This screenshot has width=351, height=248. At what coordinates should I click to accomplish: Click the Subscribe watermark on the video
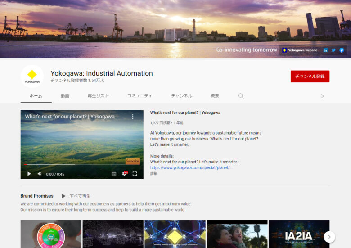click(132, 161)
